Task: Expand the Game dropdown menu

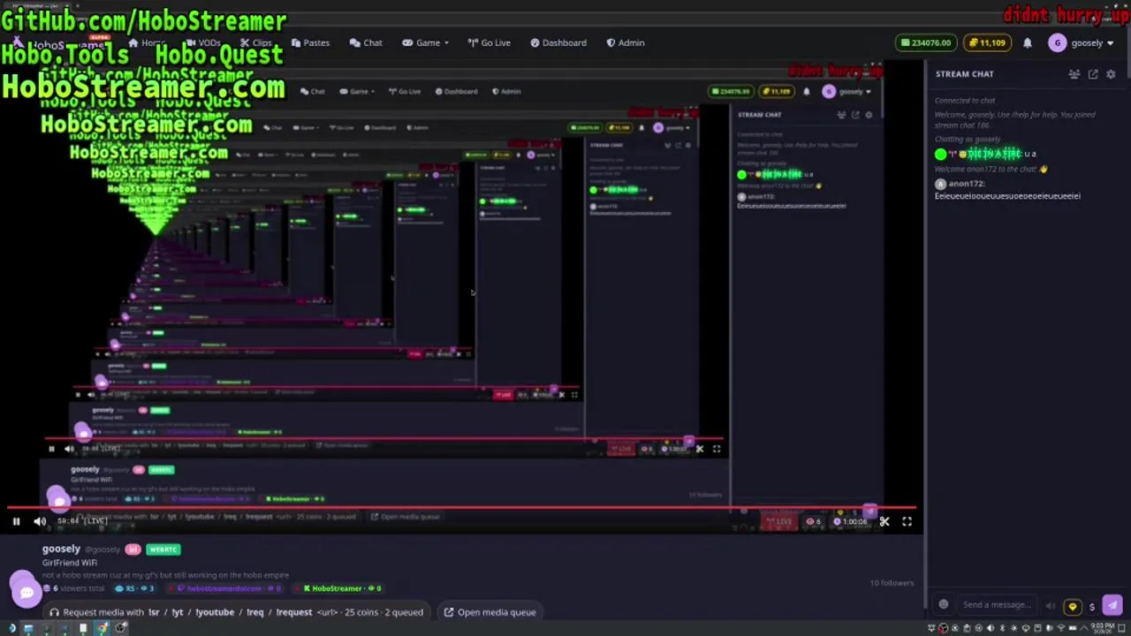Action: [x=425, y=42]
